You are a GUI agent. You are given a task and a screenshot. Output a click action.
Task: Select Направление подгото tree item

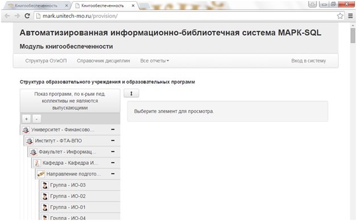pos(78,174)
